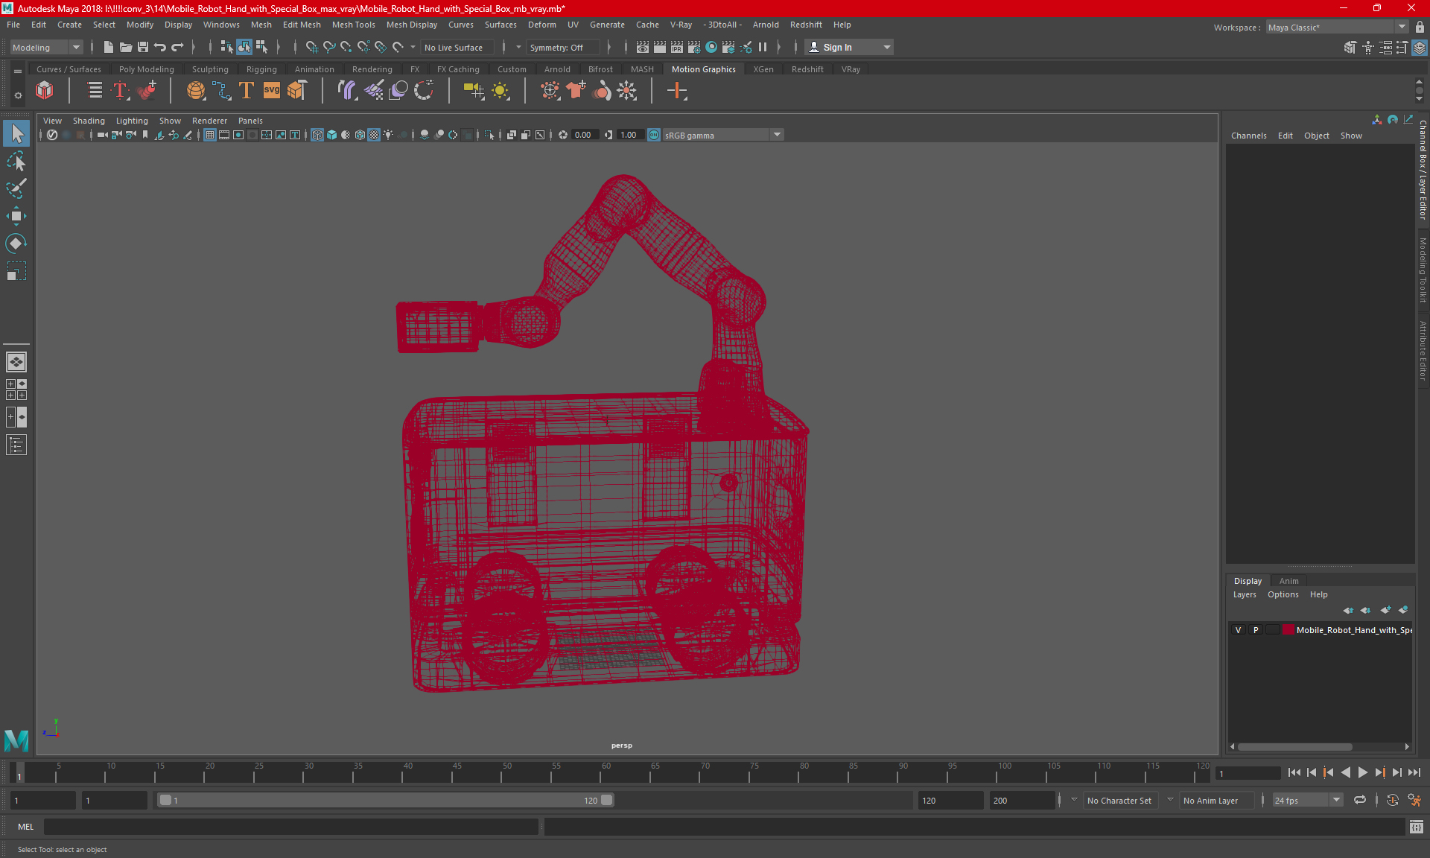The width and height of the screenshot is (1430, 858).
Task: Choose the Move tool in toolbox
Action: click(16, 217)
